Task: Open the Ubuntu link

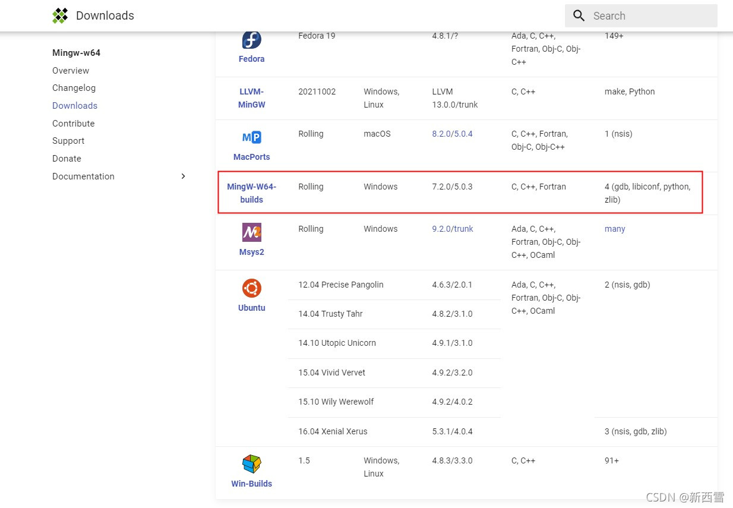Action: click(252, 308)
